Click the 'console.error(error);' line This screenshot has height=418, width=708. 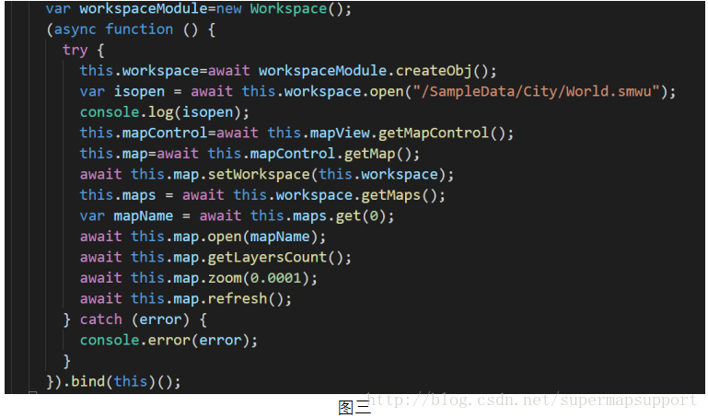(168, 341)
